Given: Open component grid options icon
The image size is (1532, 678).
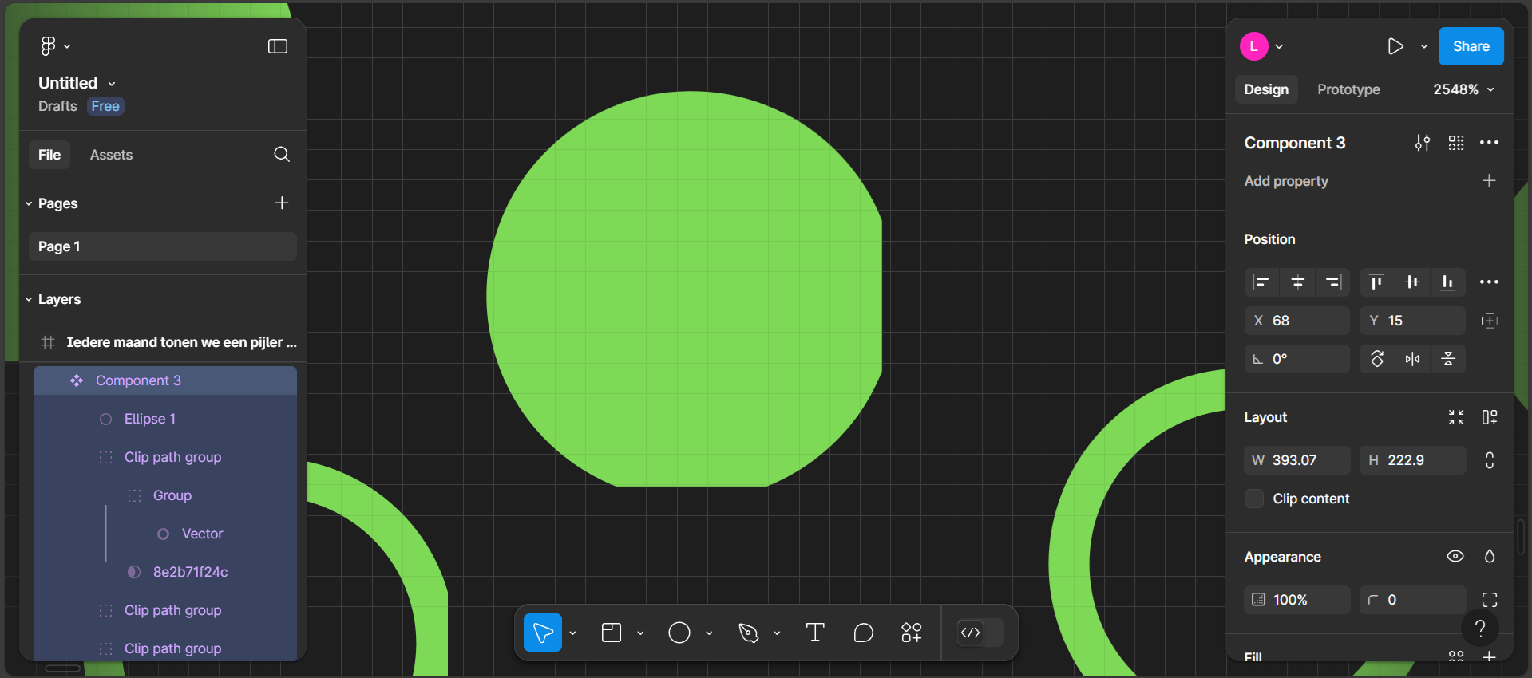Looking at the screenshot, I should 1456,143.
